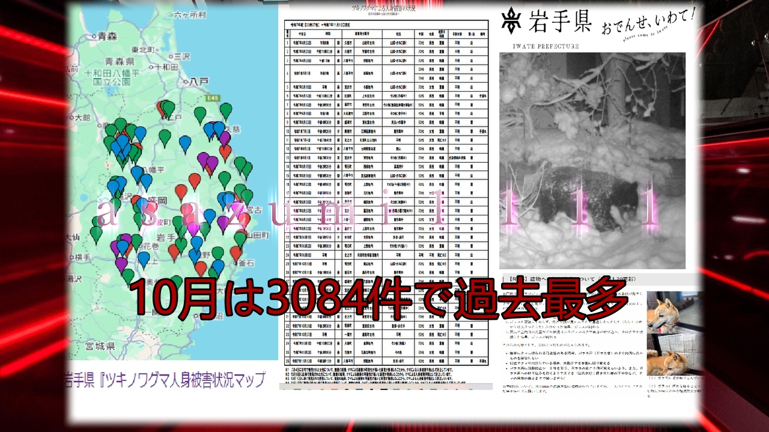
Task: Open the bear night-camera photo
Action: (x=592, y=160)
